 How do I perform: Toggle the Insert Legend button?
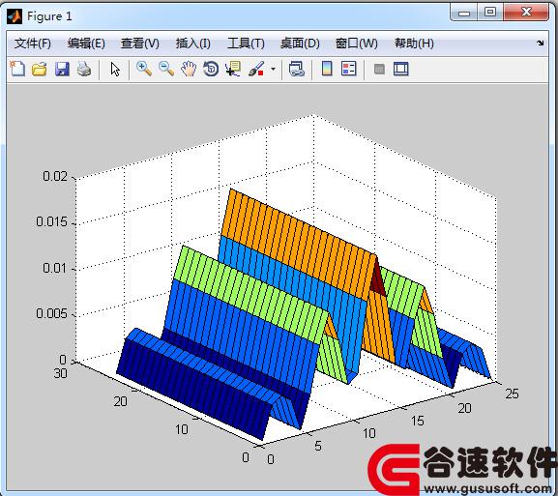click(349, 69)
